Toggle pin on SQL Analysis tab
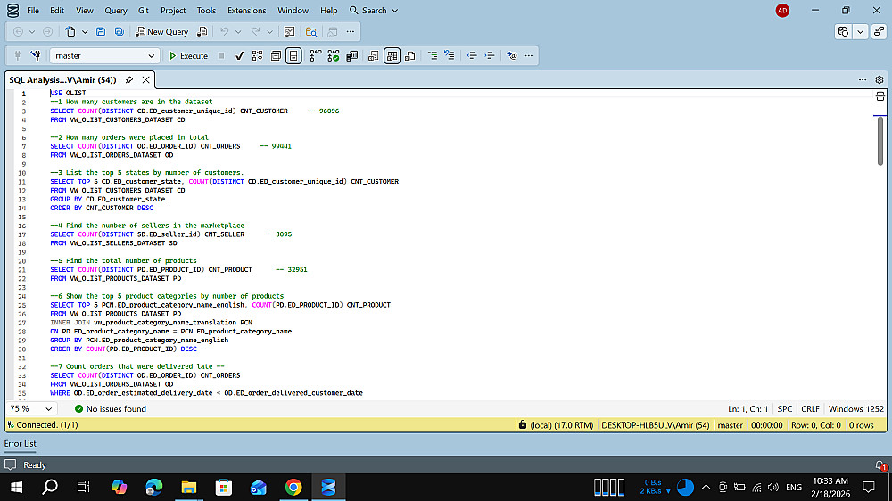 tap(128, 79)
